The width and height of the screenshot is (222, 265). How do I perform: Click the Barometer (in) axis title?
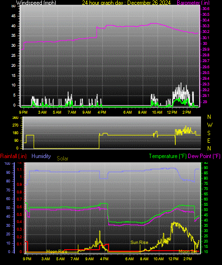click(x=193, y=2)
